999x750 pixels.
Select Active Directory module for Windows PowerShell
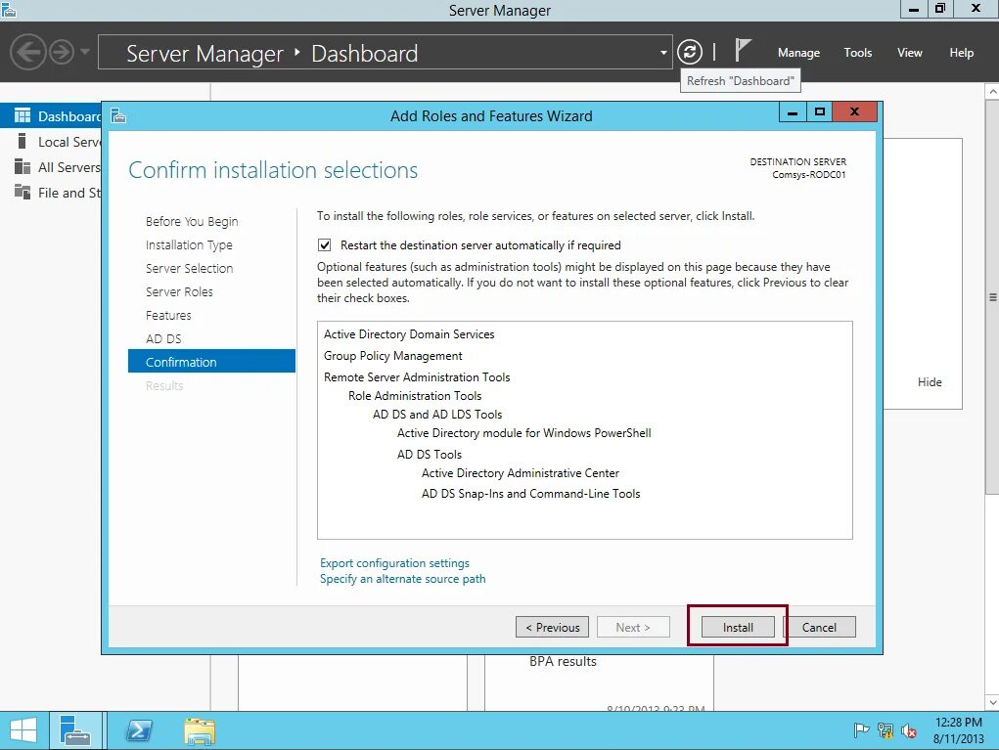[523, 433]
